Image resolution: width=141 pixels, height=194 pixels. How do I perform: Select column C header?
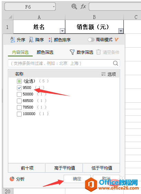[132, 17]
